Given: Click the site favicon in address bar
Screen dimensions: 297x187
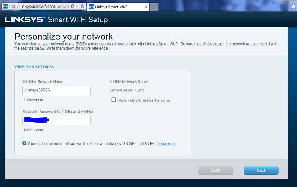Looking at the screenshot, I should tap(5, 7).
